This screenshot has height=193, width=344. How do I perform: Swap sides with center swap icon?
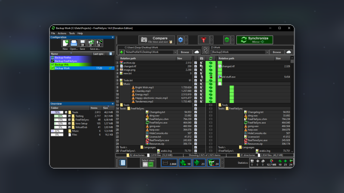(206, 50)
